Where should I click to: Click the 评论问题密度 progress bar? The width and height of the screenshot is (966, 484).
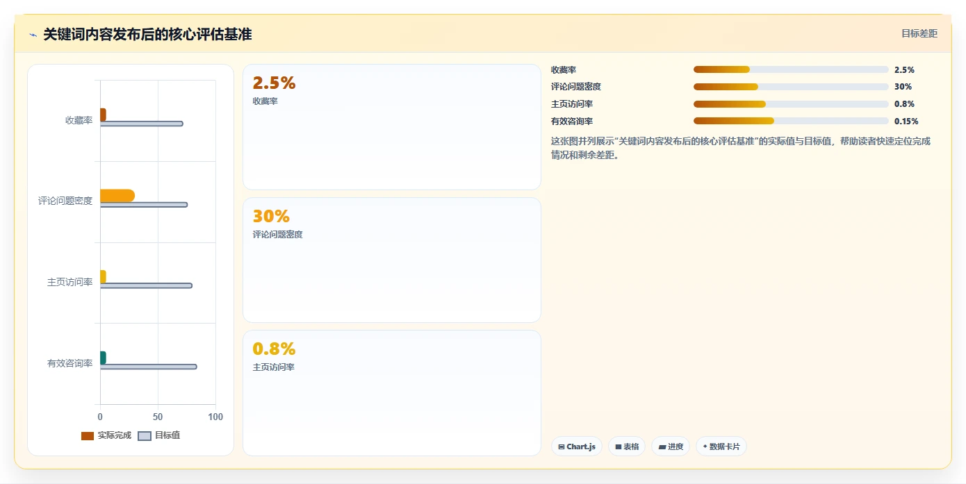coord(791,87)
